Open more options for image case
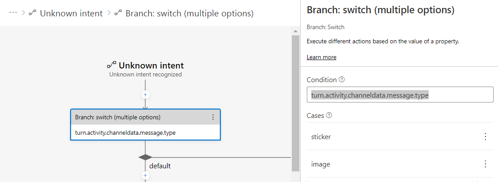Viewport: 498px width, 182px height. click(x=486, y=164)
